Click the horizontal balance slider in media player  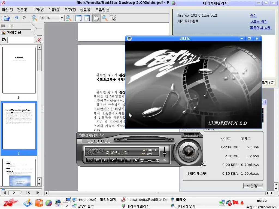click(x=150, y=161)
